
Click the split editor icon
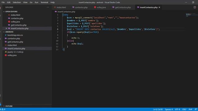(195, 7)
